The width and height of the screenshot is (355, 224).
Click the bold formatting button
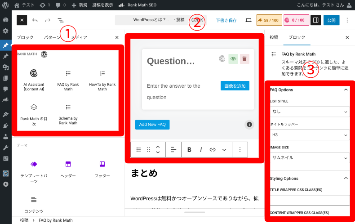189,149
